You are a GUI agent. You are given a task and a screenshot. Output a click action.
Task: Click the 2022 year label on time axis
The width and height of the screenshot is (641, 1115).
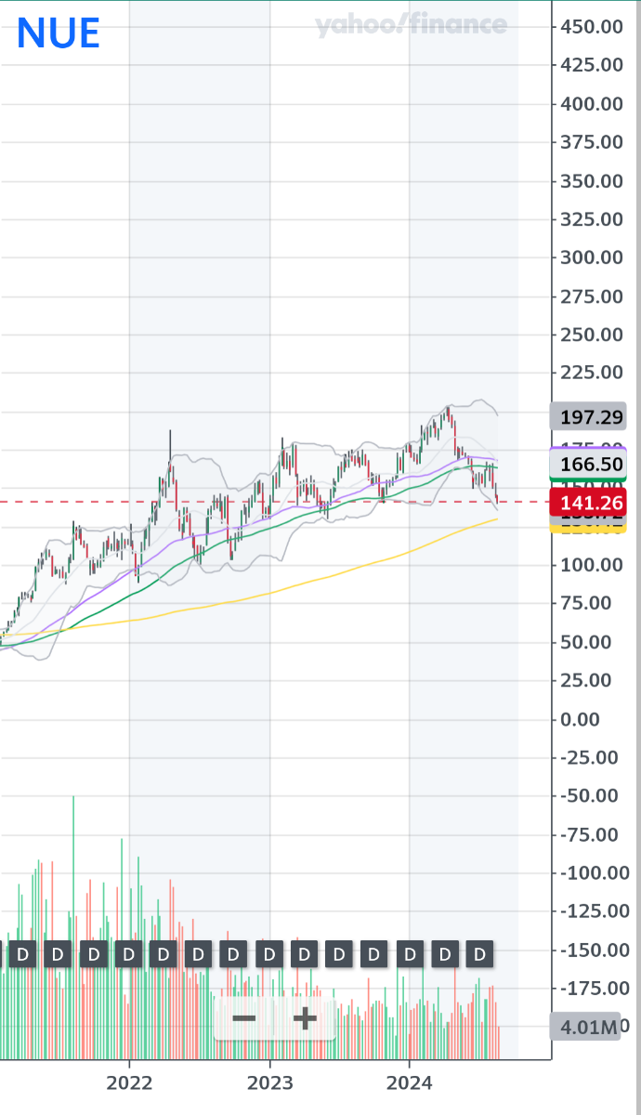129,1083
